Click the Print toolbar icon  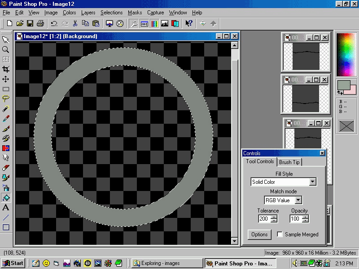40,23
